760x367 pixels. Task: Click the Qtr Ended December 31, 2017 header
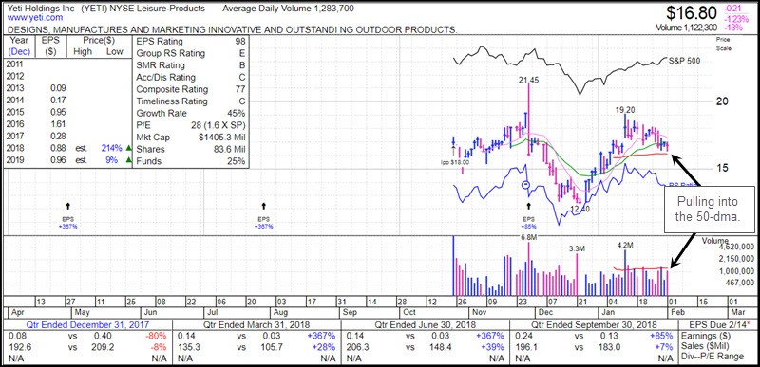pos(87,325)
